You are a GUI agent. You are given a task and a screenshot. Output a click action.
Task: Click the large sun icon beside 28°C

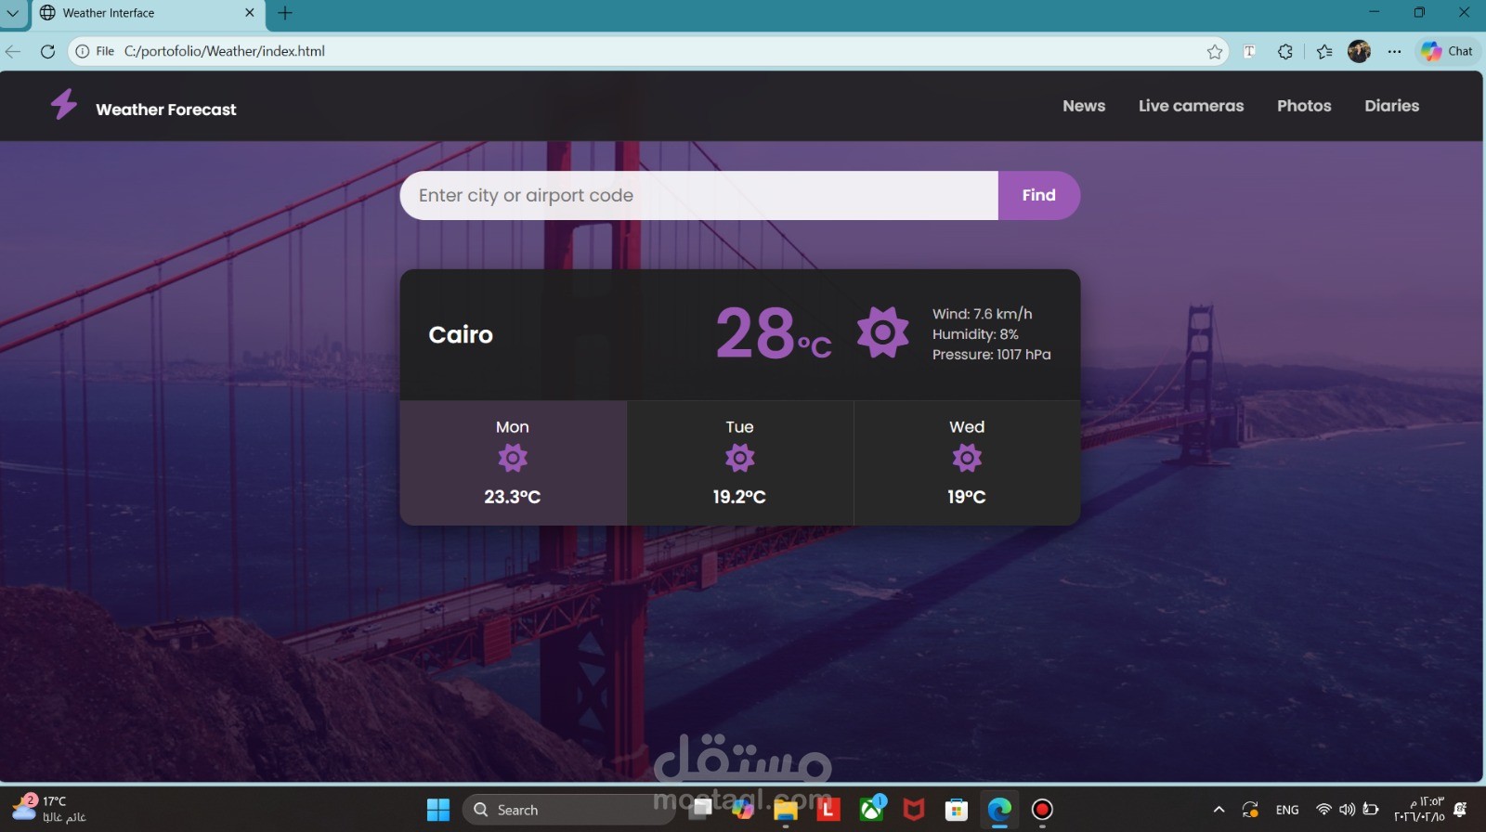[882, 331]
